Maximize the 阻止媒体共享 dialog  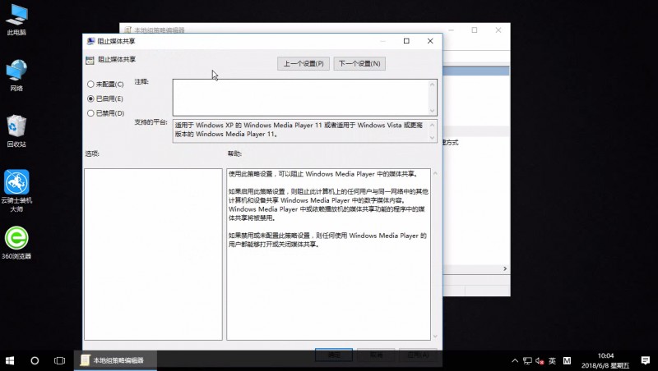[406, 41]
